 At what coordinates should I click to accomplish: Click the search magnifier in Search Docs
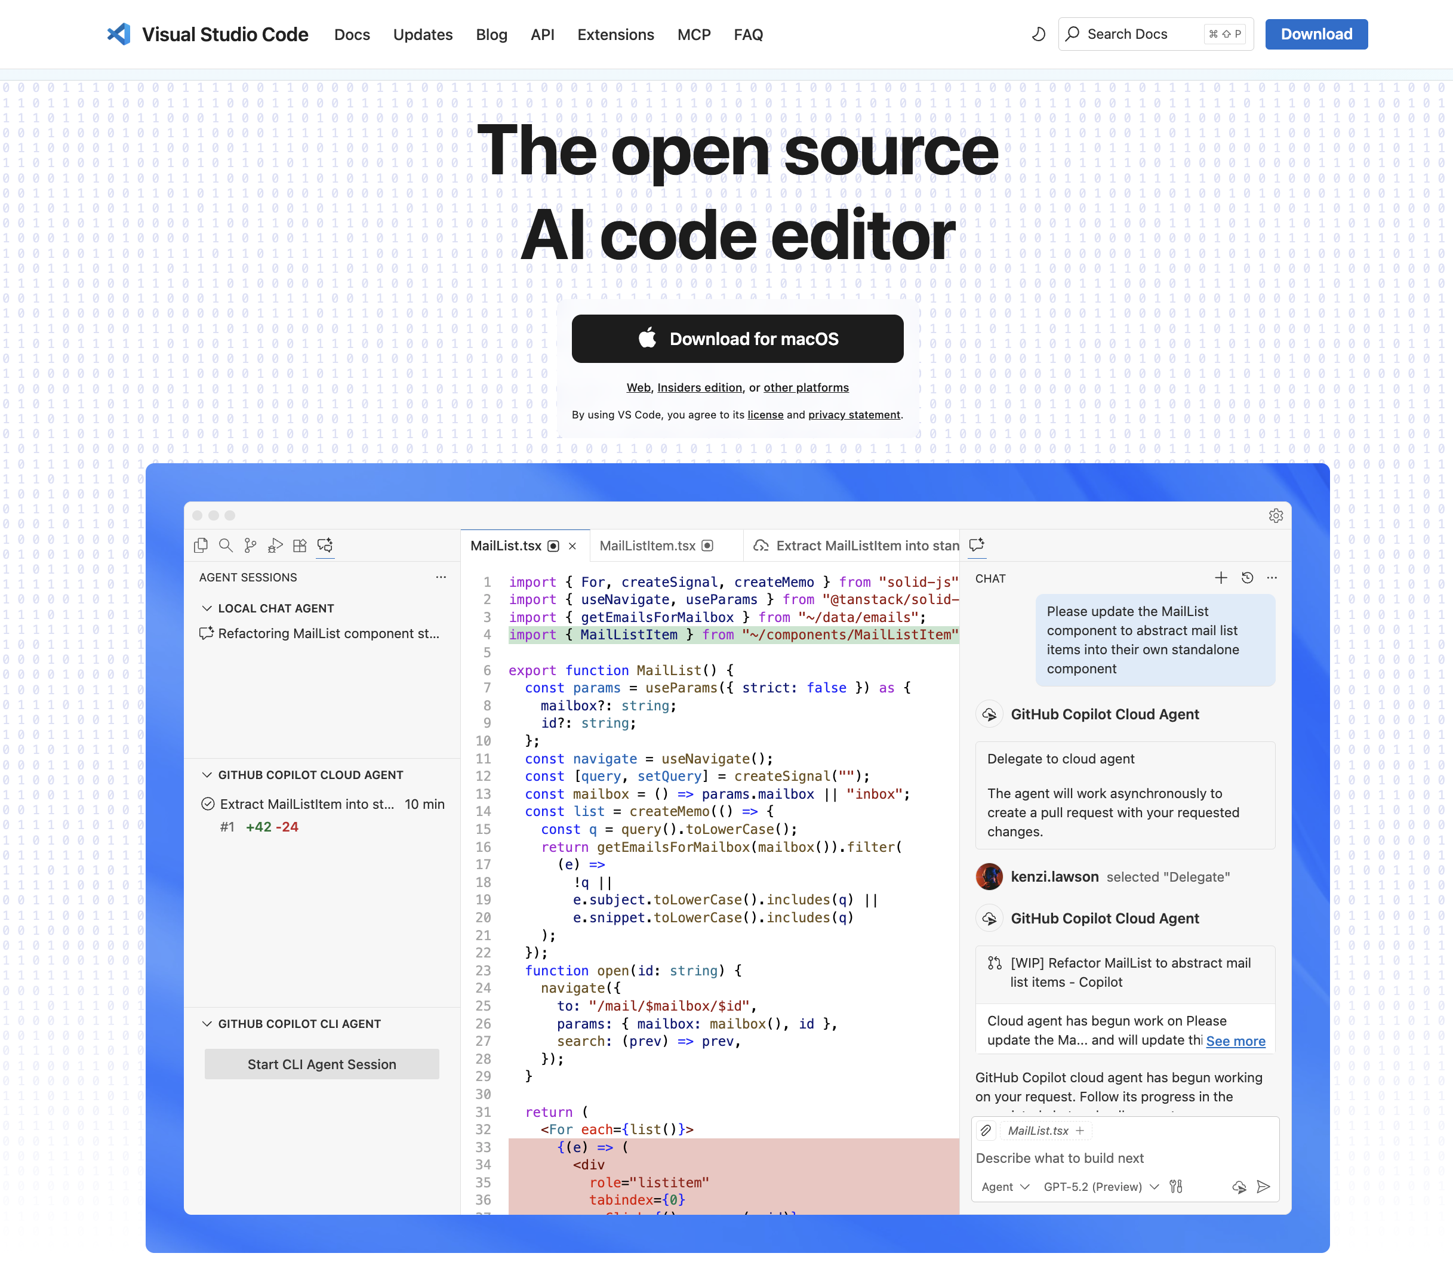1073,34
